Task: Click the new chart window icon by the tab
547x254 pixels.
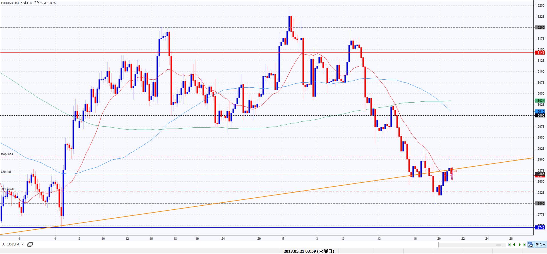Action: tap(30, 244)
